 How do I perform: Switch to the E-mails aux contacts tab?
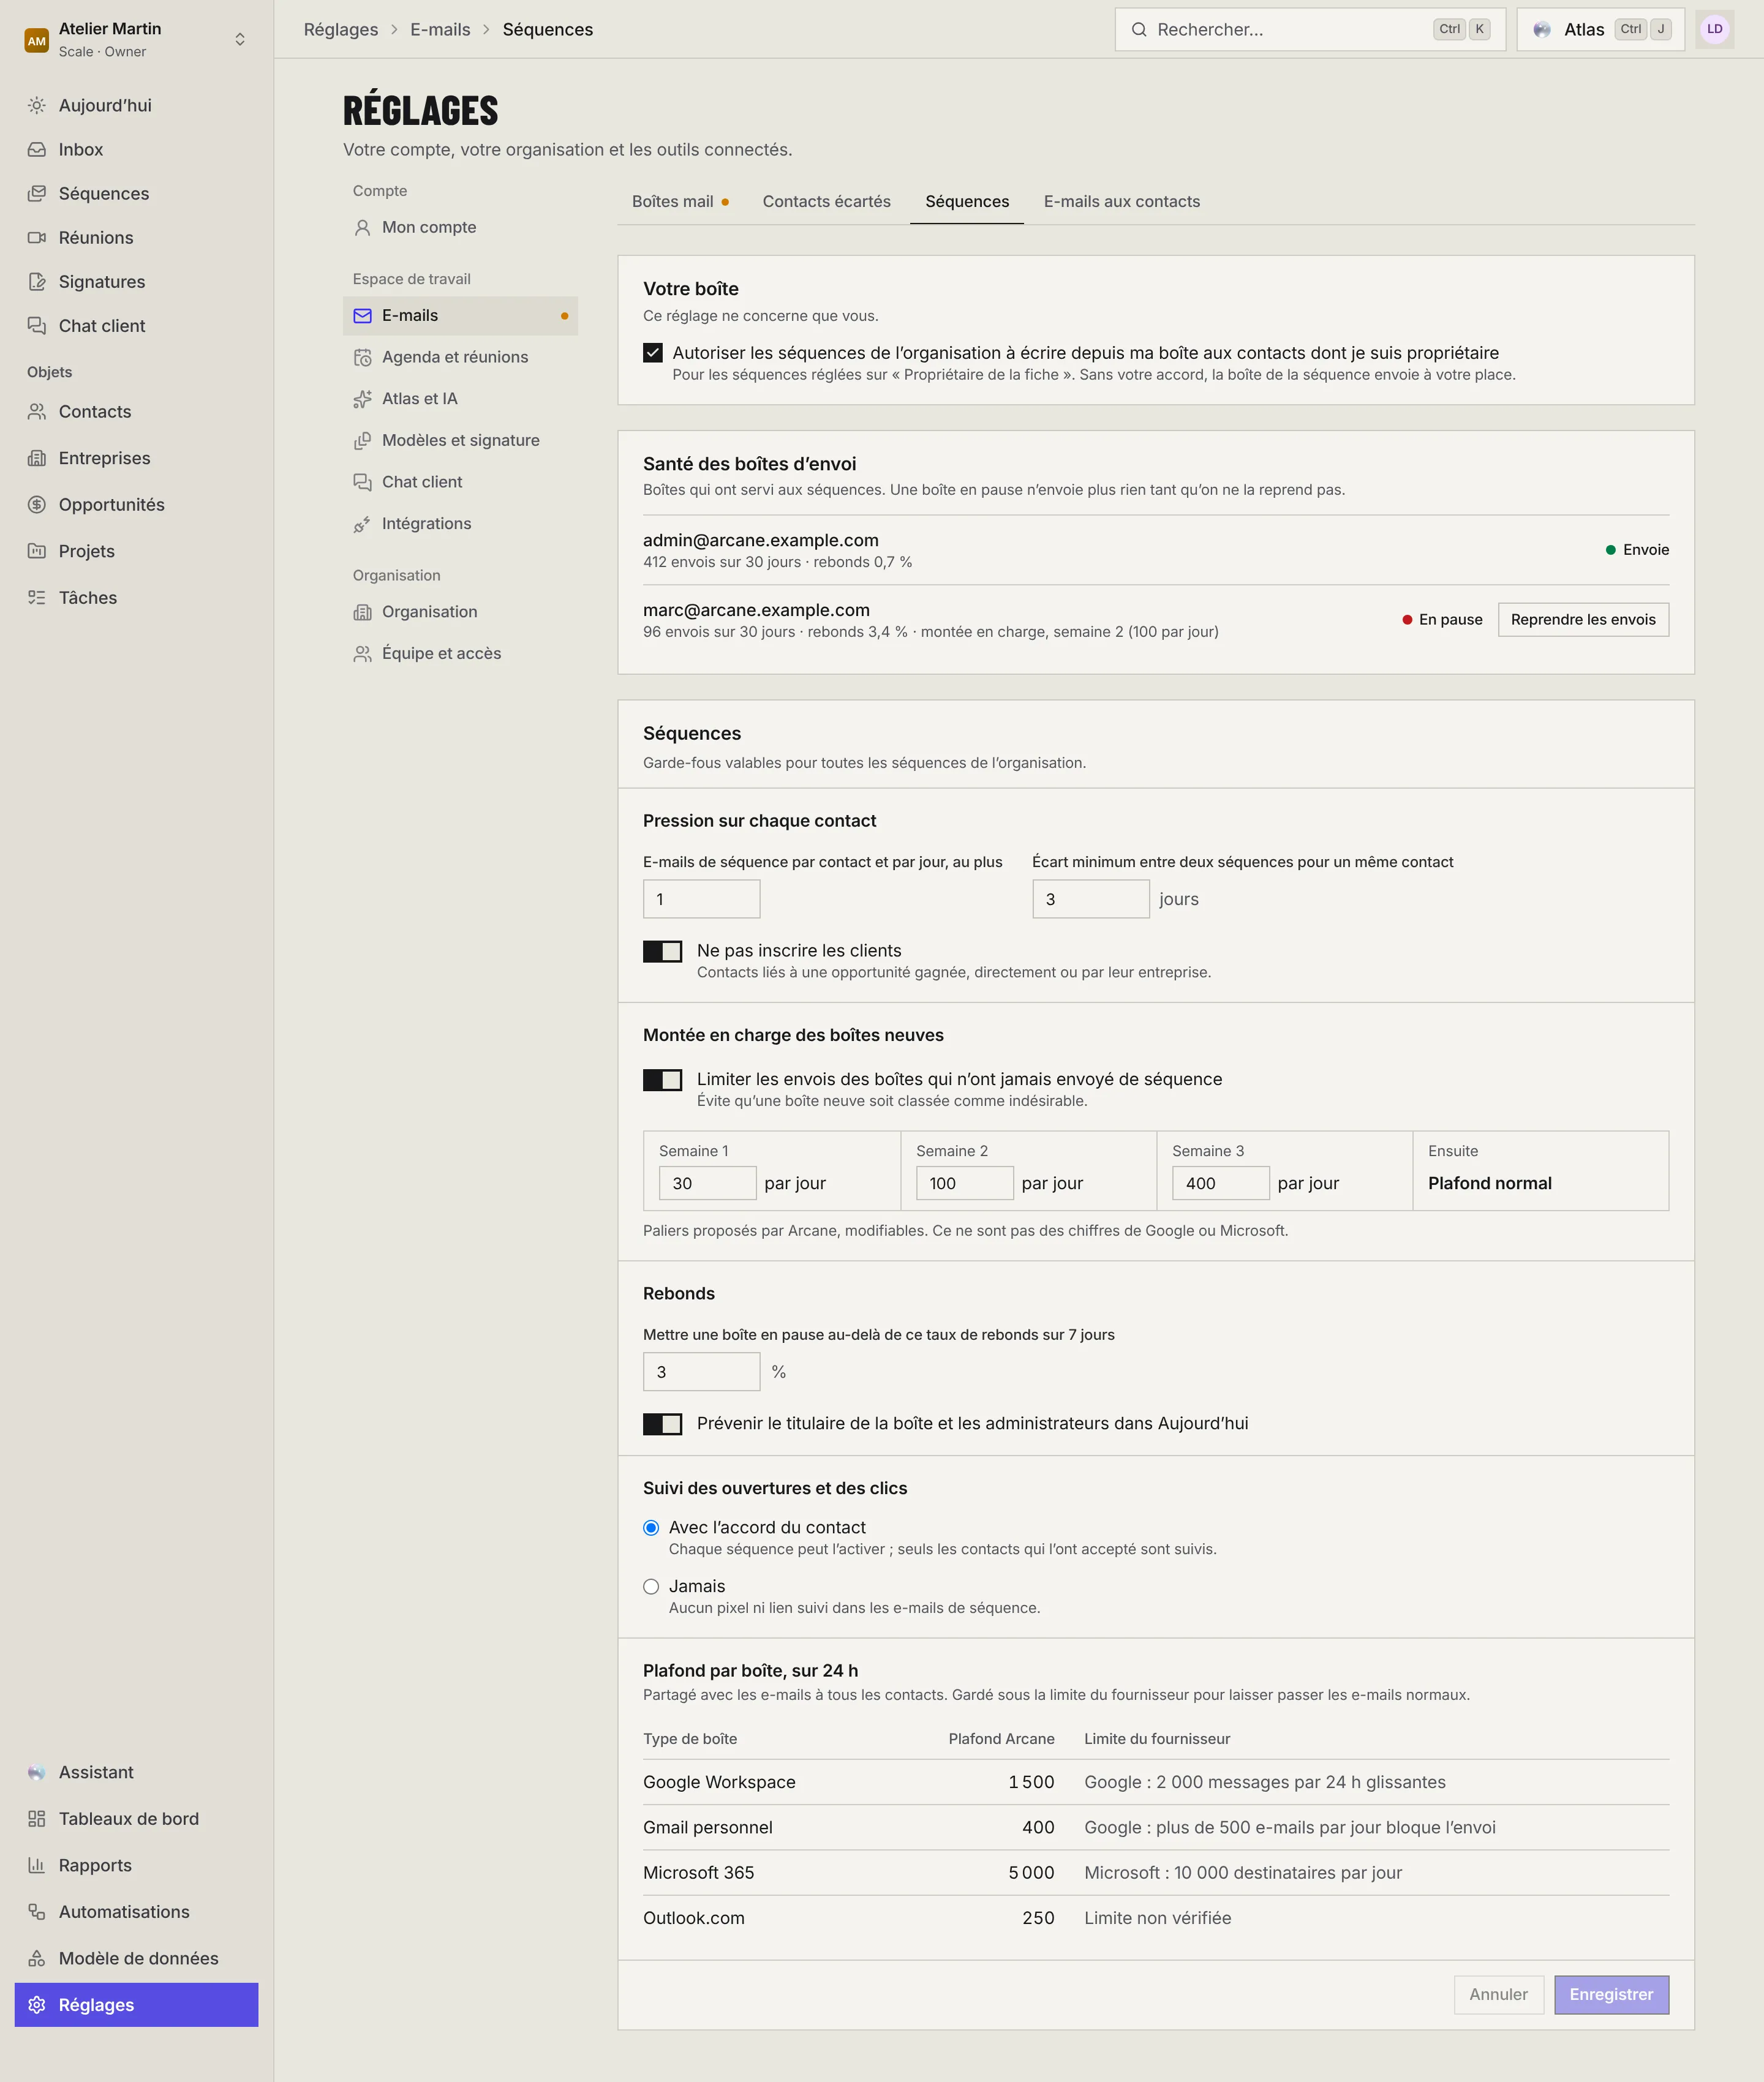pyautogui.click(x=1121, y=202)
